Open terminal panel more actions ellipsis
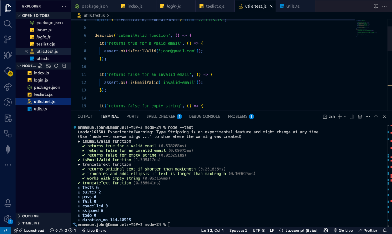The image size is (392, 234). pos(368,116)
